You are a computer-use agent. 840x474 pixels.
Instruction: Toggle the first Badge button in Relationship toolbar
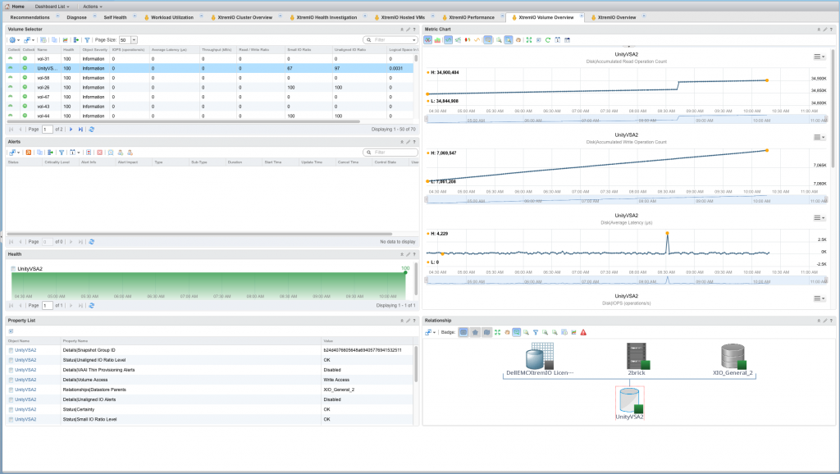point(463,332)
